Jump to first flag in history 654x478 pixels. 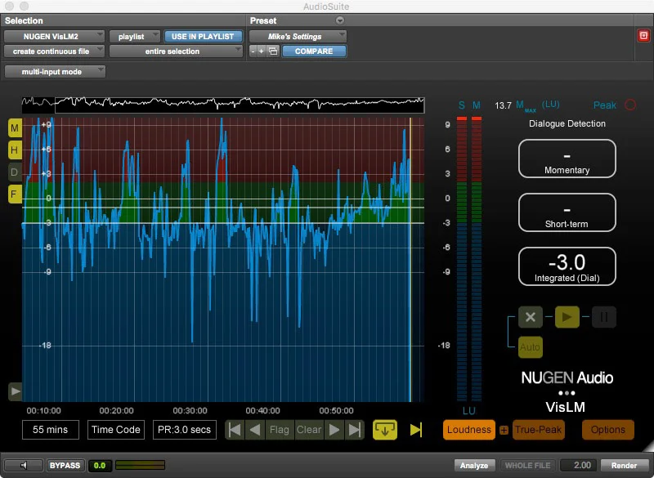click(235, 430)
